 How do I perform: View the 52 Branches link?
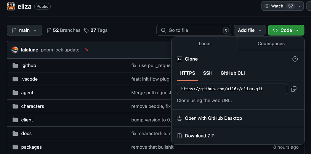coord(63,30)
